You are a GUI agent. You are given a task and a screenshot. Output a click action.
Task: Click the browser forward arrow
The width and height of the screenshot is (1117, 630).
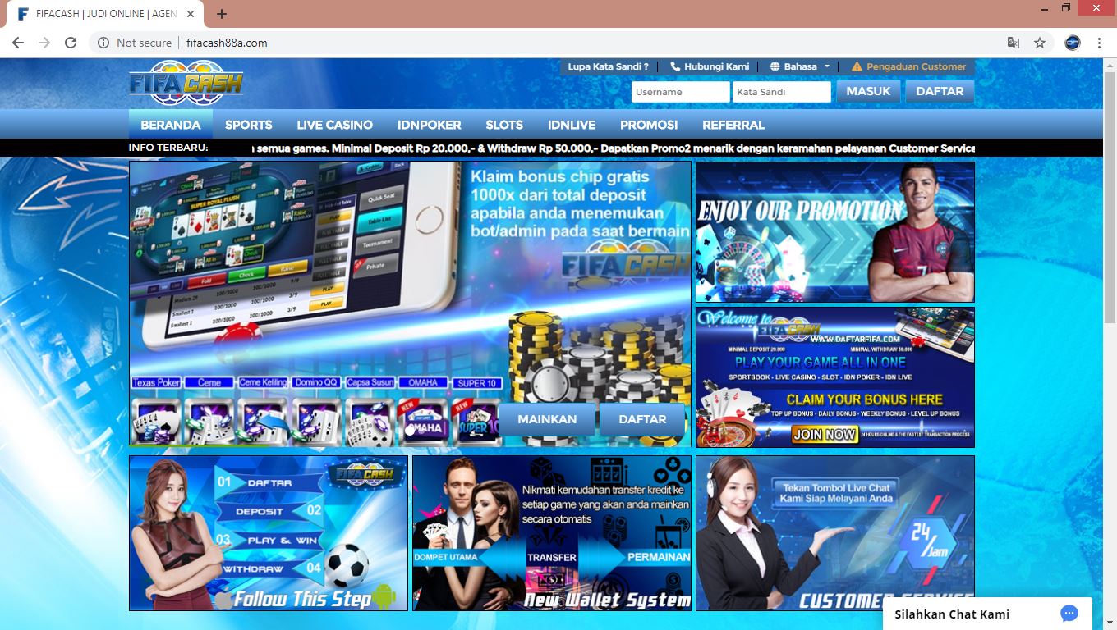[x=44, y=43]
